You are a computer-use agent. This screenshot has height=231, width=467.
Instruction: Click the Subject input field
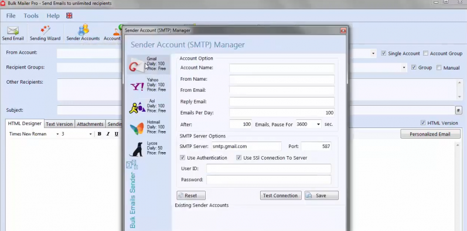tap(90, 110)
